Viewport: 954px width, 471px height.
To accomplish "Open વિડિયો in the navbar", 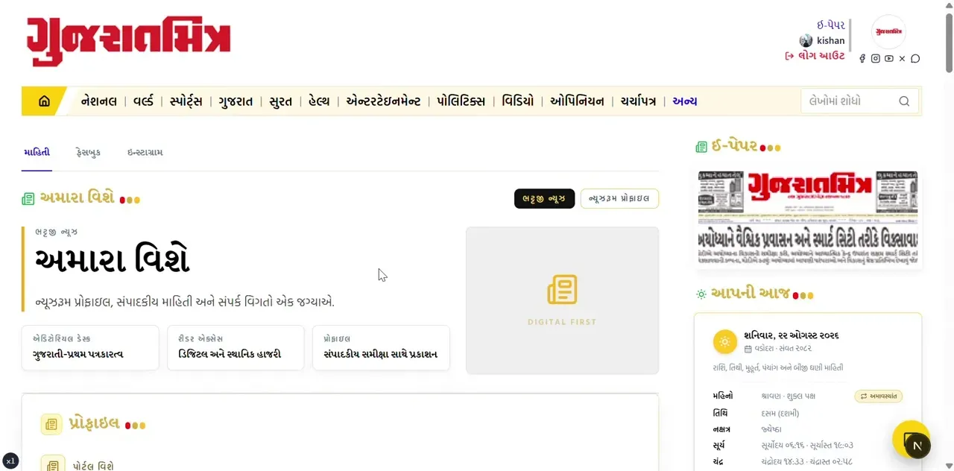I will (517, 101).
